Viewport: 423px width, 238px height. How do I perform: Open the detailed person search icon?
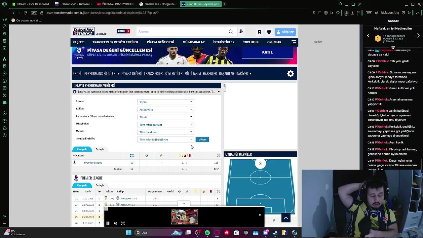241,31
